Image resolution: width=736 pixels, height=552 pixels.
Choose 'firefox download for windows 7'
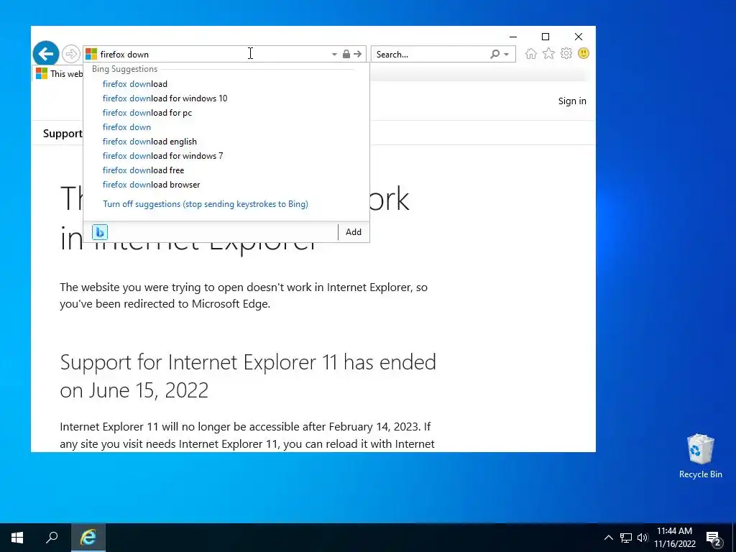pyautogui.click(x=163, y=156)
